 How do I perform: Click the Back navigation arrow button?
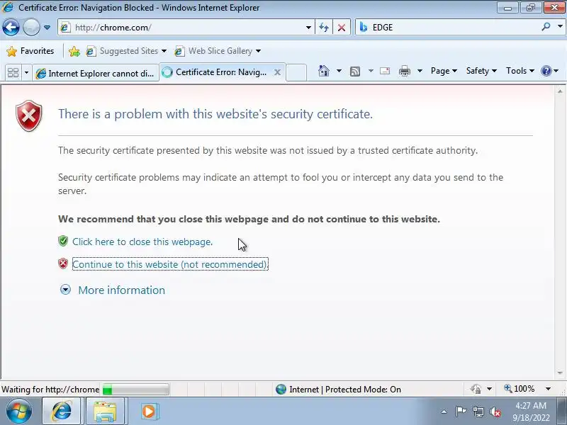click(11, 28)
